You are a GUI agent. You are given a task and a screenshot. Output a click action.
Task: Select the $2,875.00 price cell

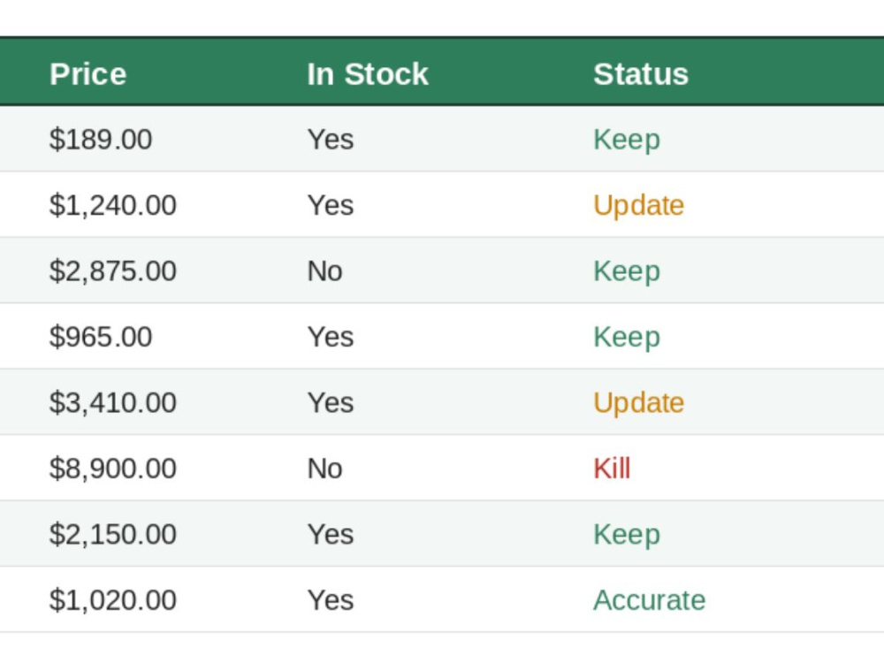click(113, 271)
